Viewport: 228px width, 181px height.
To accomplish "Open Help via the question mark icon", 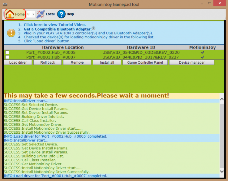I will click(x=61, y=14).
